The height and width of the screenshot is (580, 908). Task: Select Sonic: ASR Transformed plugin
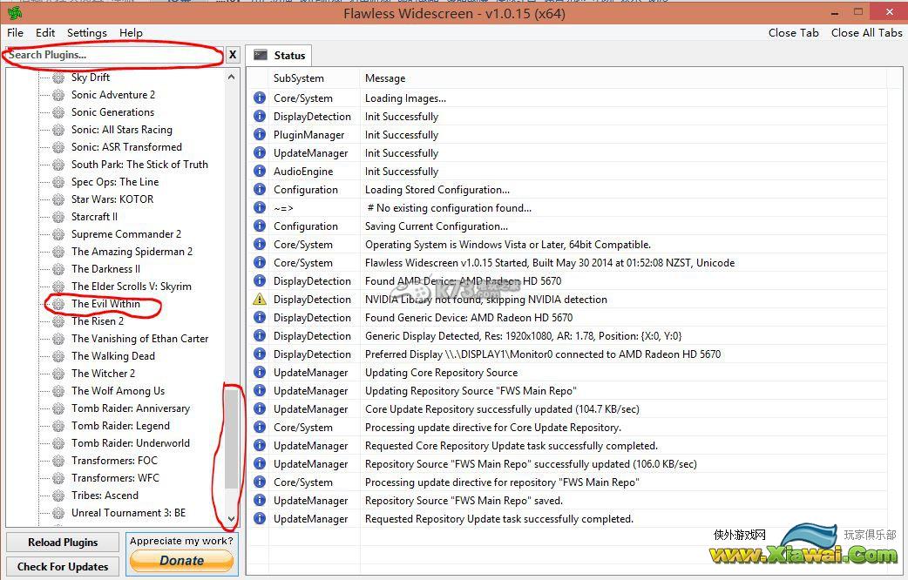point(126,147)
